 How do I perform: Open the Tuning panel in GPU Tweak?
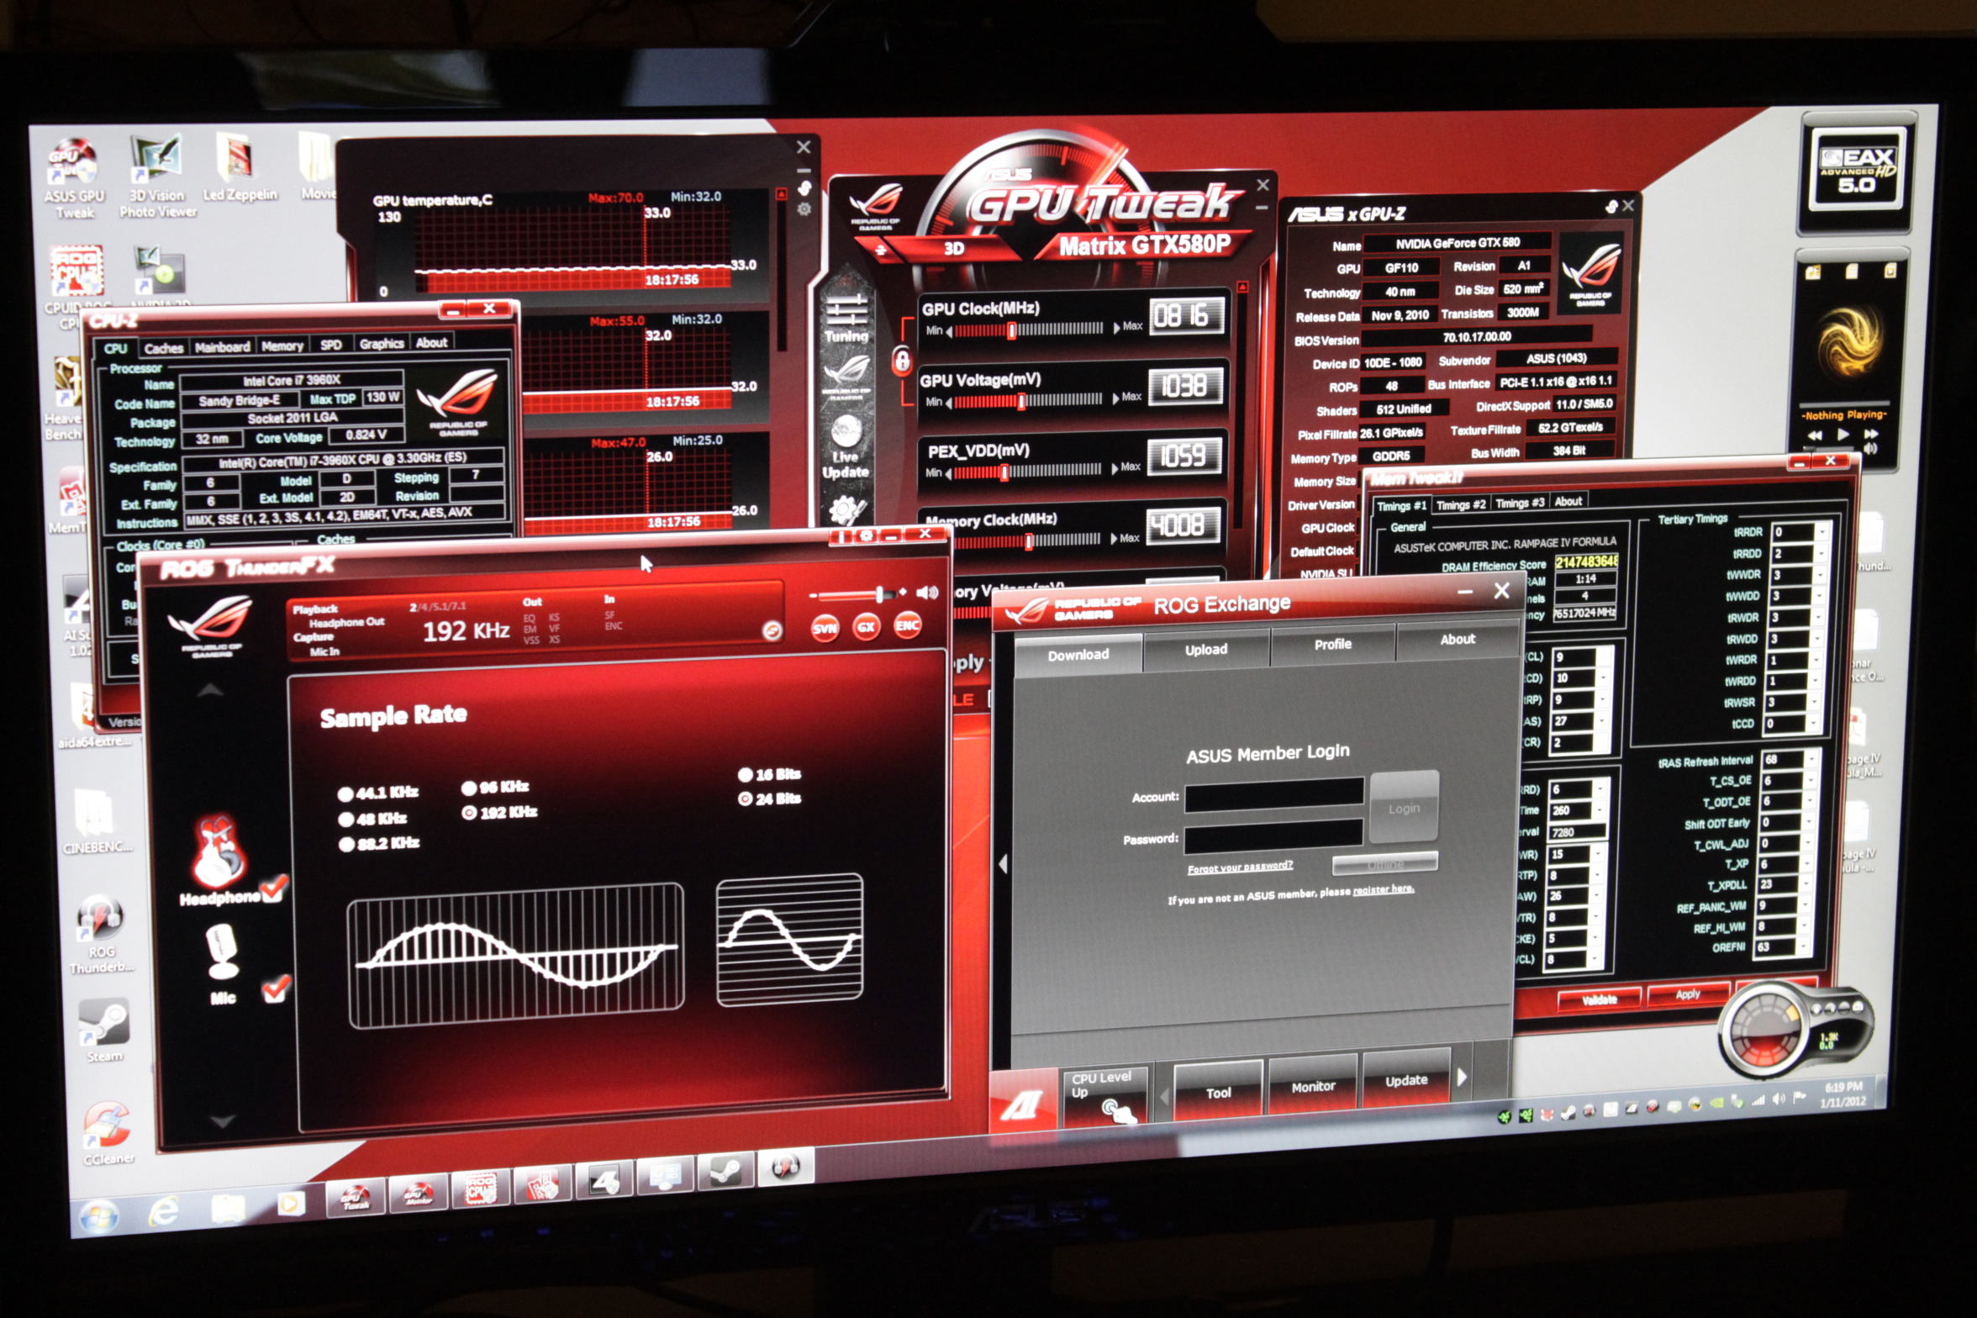846,319
